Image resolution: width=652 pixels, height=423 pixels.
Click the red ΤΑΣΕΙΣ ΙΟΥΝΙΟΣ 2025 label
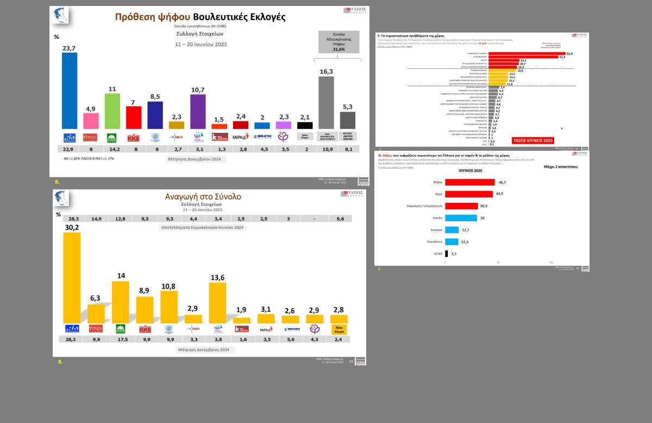click(x=533, y=141)
